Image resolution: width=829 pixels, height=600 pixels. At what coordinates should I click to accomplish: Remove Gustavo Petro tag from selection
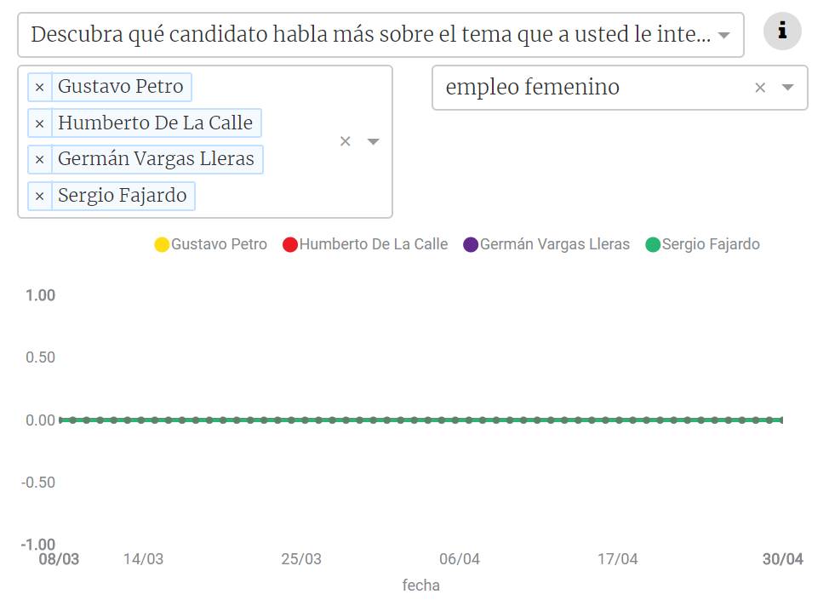[x=39, y=87]
